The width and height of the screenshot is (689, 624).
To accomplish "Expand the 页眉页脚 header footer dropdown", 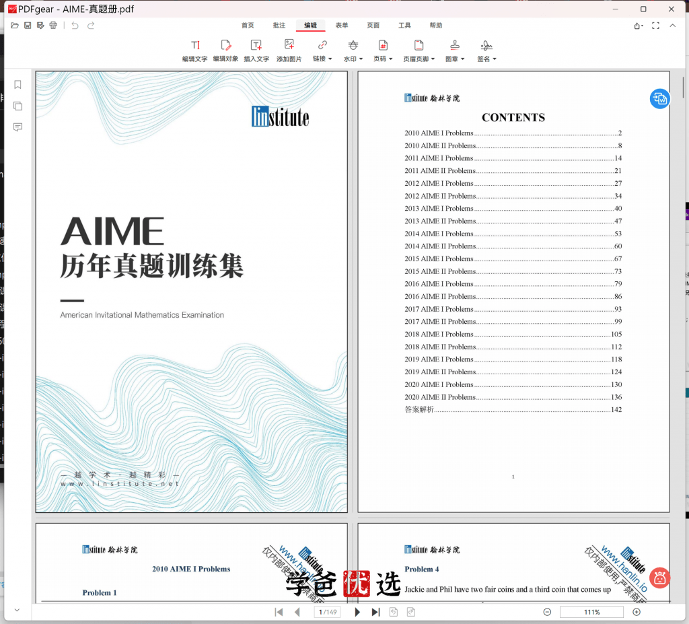I will pos(419,50).
